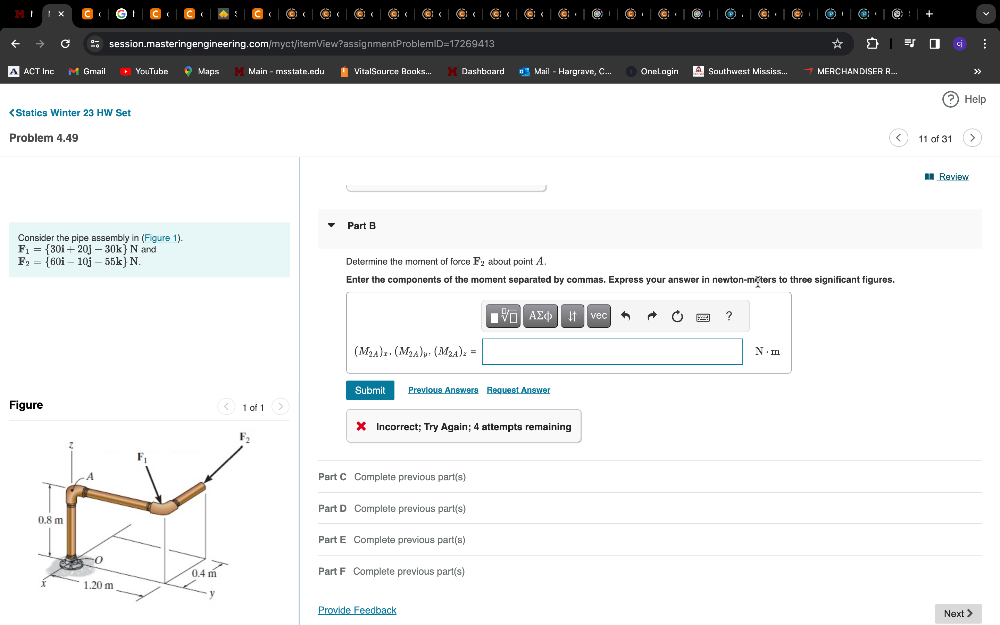Toggle the help question mark icon
The image size is (1000, 625).
click(x=728, y=315)
